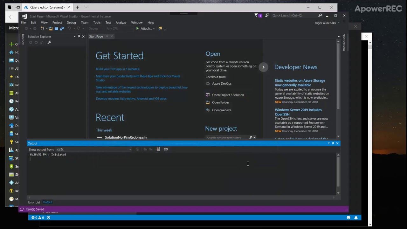
Task: Click the Search project templates field
Action: (227, 138)
